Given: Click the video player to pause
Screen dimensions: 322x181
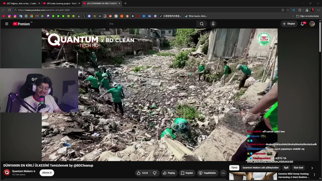Looking at the screenshot, I should [159, 95].
